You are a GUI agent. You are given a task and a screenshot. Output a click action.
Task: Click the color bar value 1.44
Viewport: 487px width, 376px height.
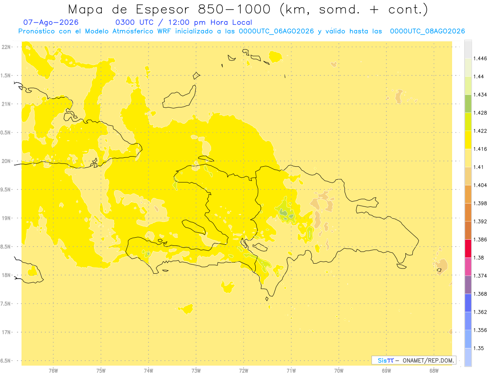479,76
